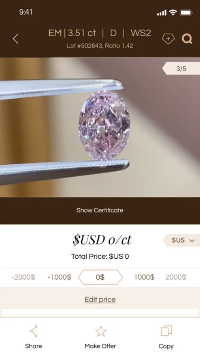Tap the battery status icon

(x=186, y=13)
